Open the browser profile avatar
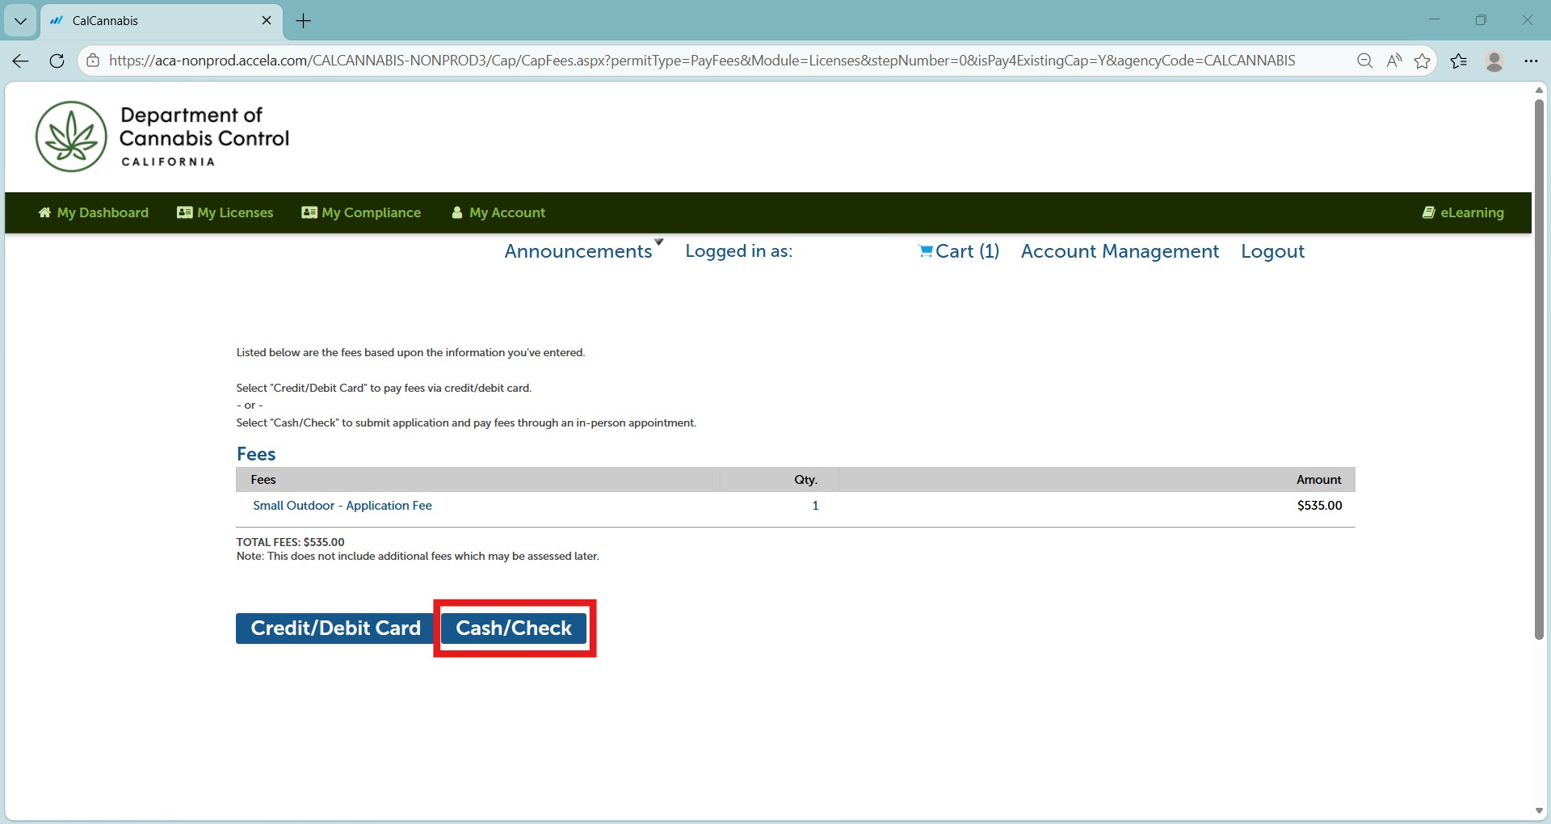 [1494, 61]
